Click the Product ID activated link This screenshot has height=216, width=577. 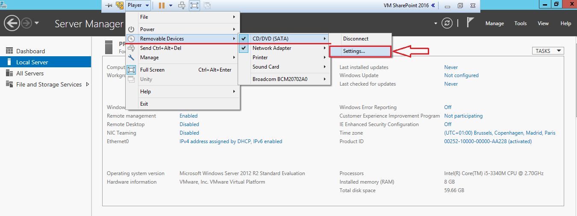[488, 141]
